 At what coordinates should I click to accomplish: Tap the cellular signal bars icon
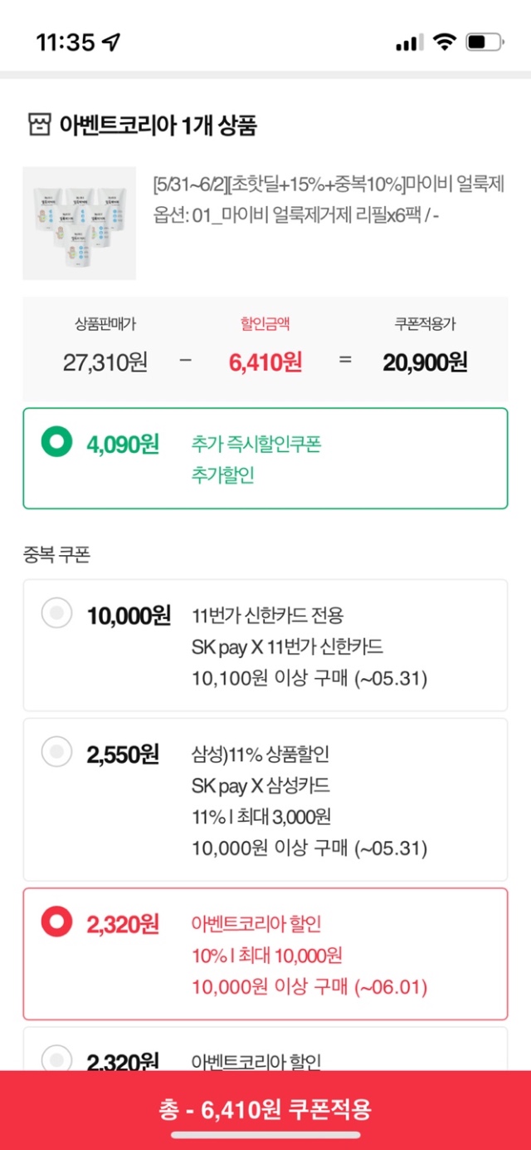(x=409, y=42)
